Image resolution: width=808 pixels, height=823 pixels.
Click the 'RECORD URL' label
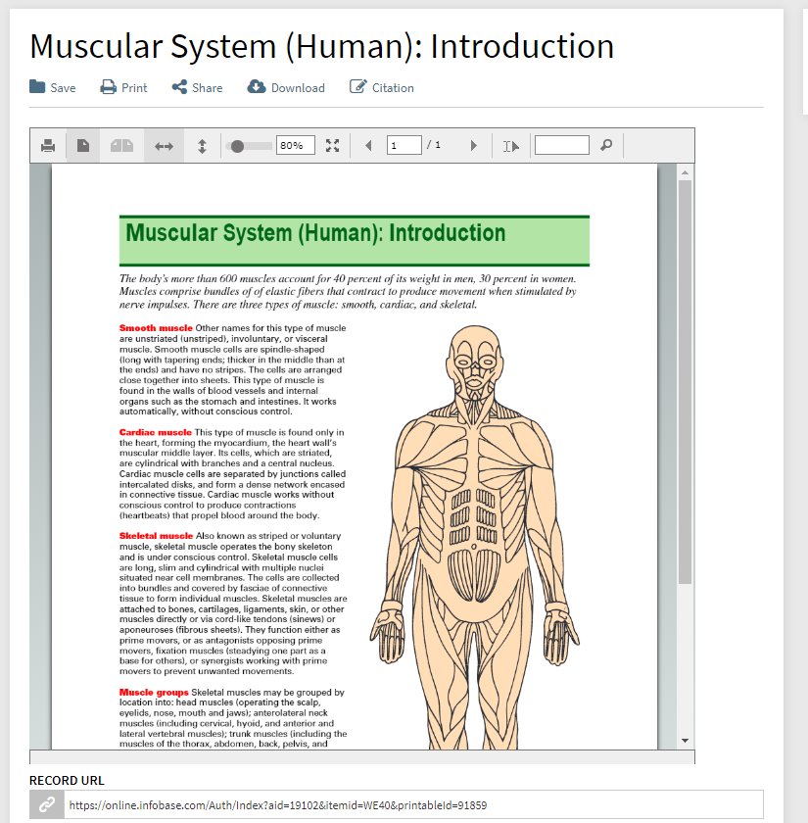[x=67, y=781]
